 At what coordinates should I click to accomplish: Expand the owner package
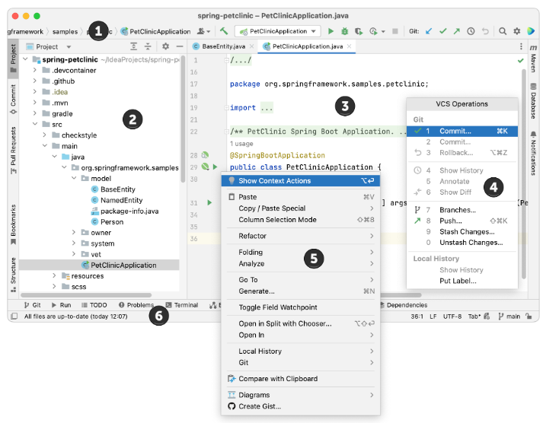pos(74,232)
